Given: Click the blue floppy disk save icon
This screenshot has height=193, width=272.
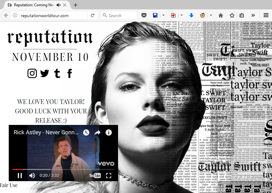Looking at the screenshot, I should [x=155, y=15].
